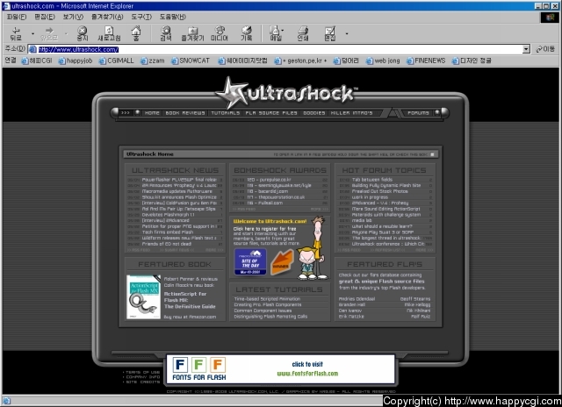Click the Forward arrow toolbar button
This screenshot has width=562, height=407.
pos(49,33)
